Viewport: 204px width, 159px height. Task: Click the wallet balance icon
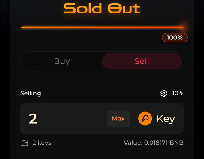pos(24,143)
